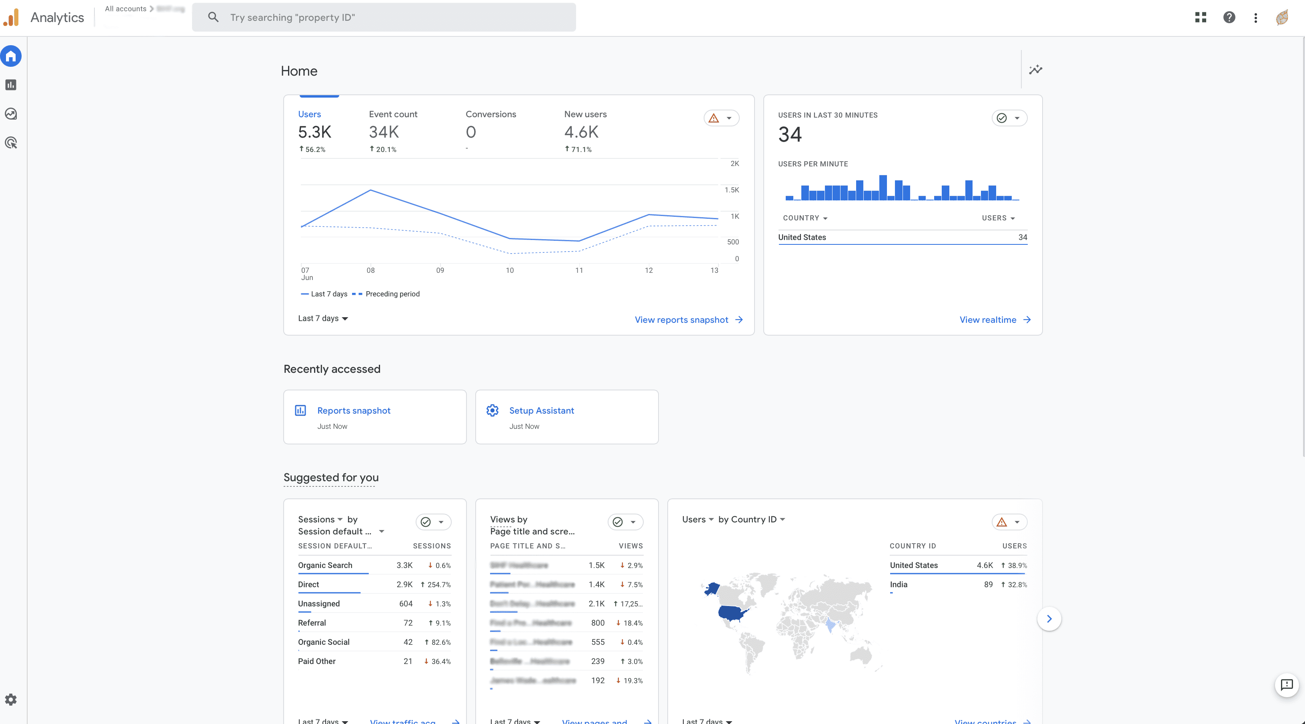Open Analytics help via question mark icon
Image resolution: width=1305 pixels, height=724 pixels.
[x=1229, y=17]
